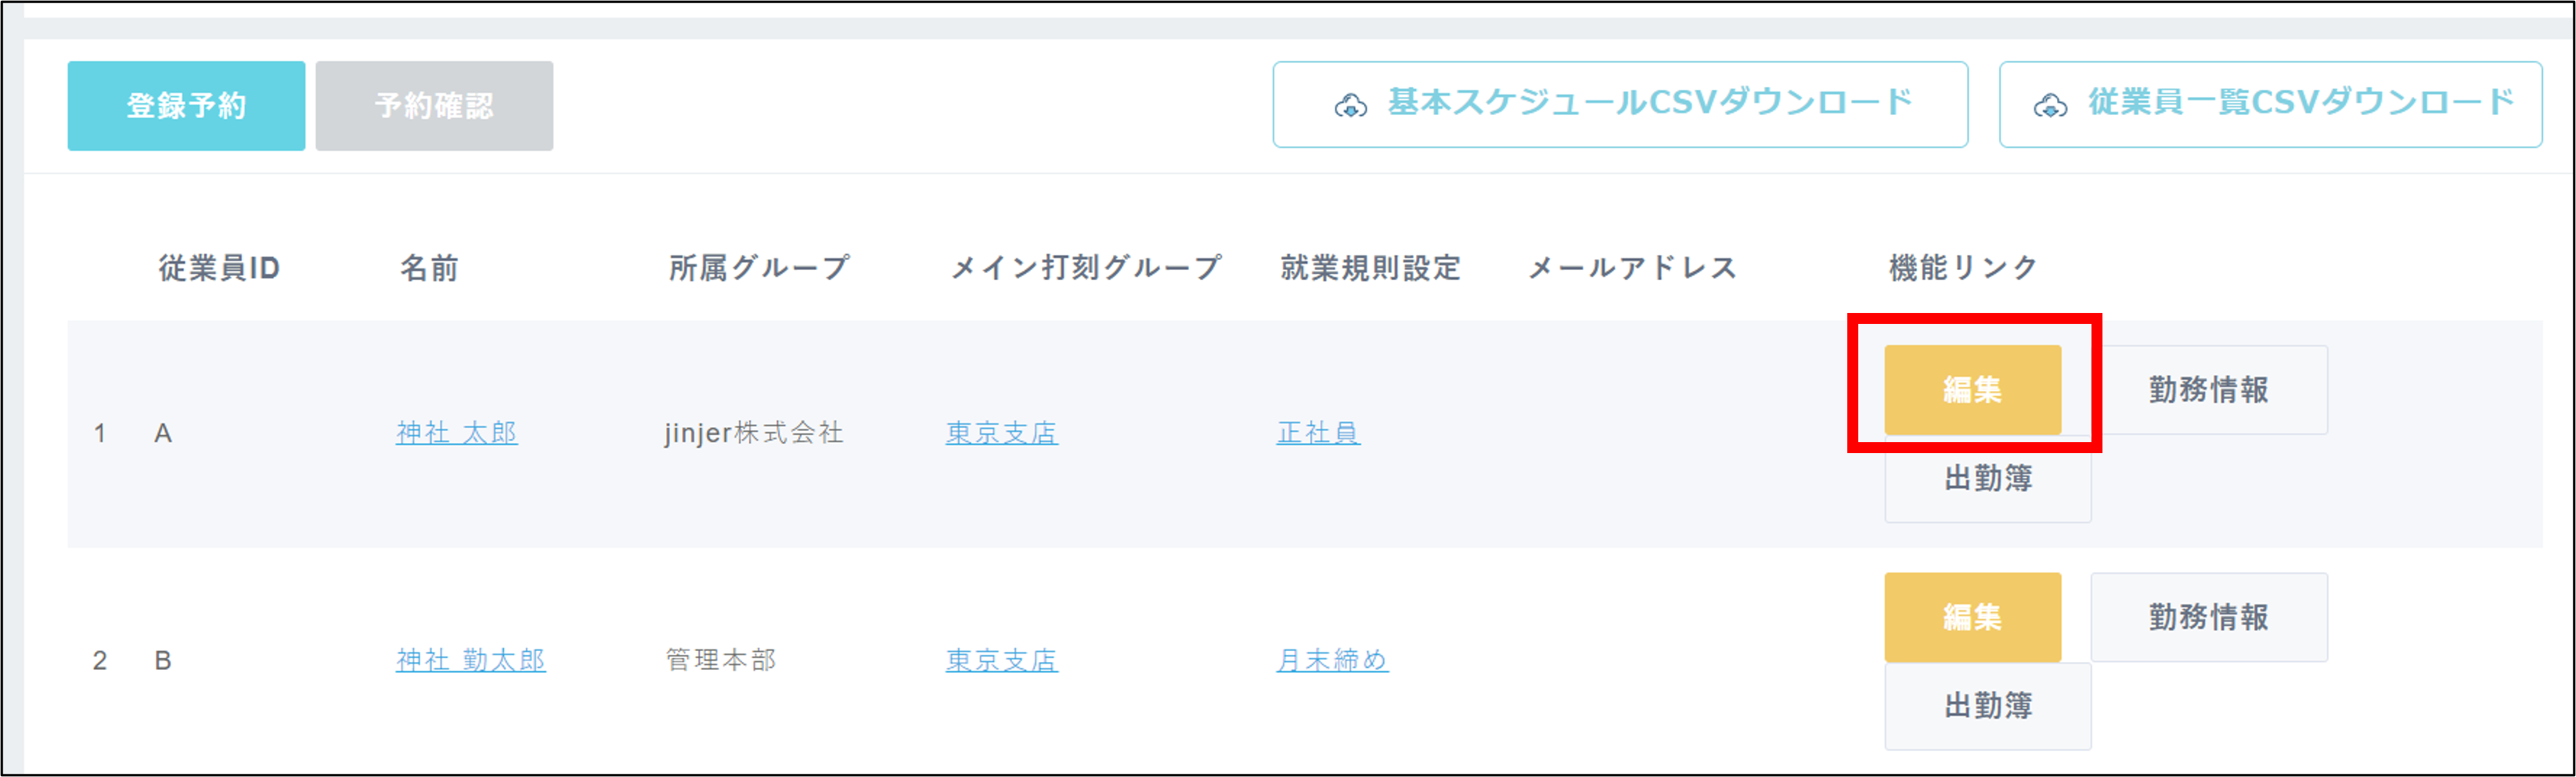Click the 従業員ID column header
The width and height of the screenshot is (2576, 777).
point(219,268)
